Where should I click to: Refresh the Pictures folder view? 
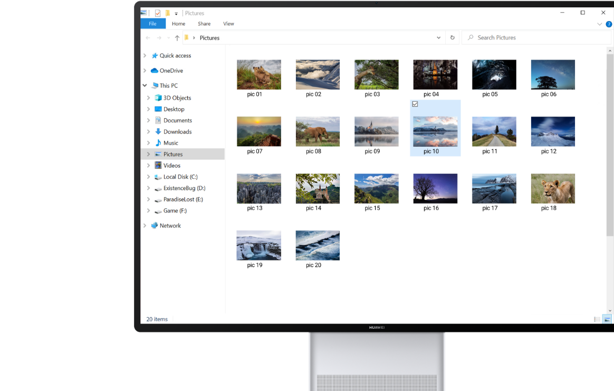(452, 38)
